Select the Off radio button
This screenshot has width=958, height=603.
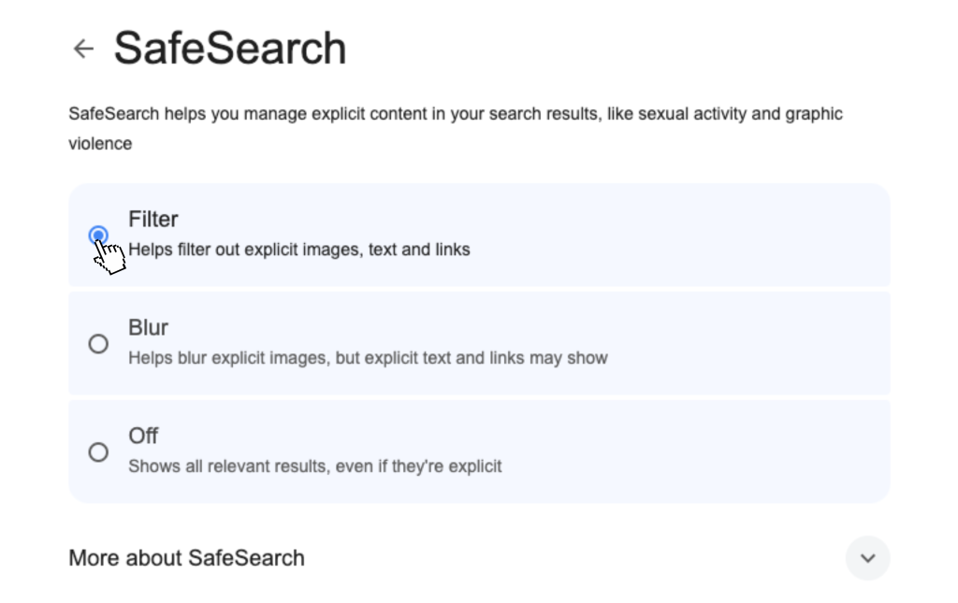tap(98, 452)
